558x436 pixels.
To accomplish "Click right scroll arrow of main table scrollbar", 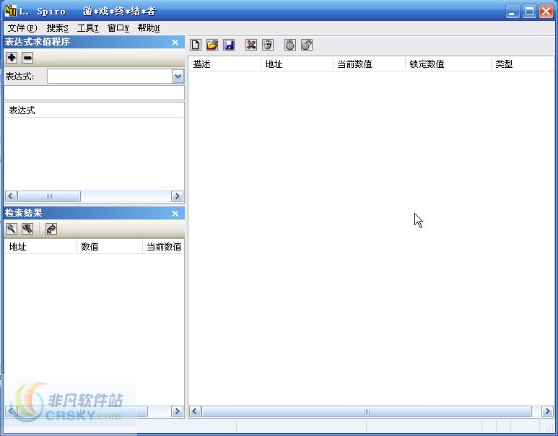I will pos(547,411).
